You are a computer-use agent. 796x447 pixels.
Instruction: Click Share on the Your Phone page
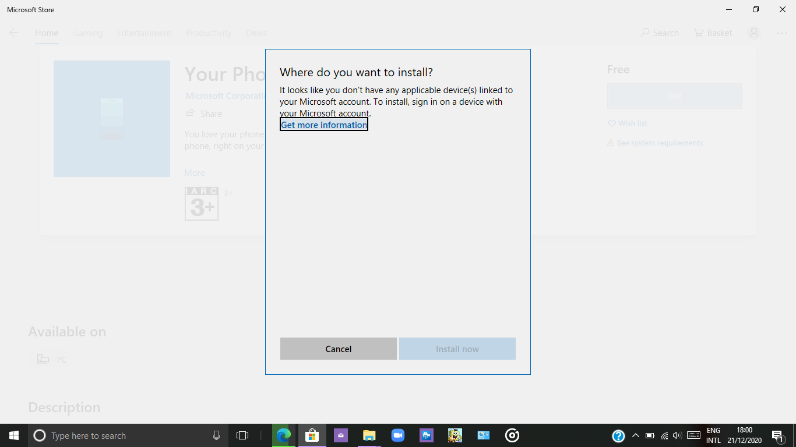(204, 113)
